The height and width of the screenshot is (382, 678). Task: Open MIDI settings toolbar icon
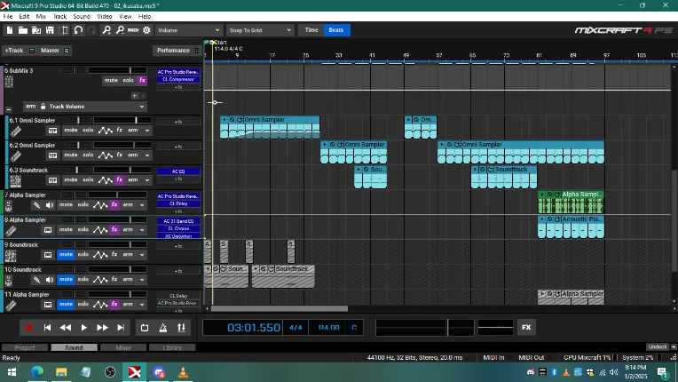133,30
